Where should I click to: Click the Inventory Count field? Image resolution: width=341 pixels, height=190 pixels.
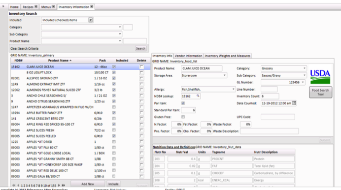(x=270, y=96)
